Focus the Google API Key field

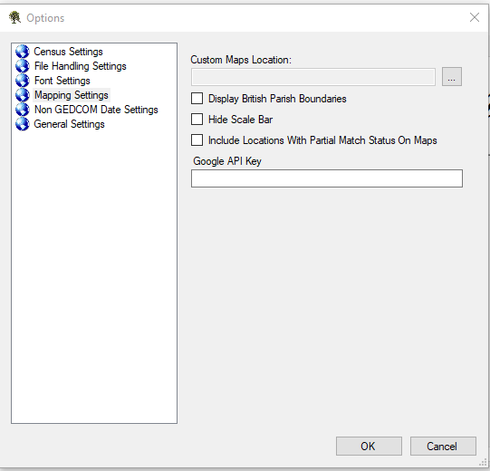pyautogui.click(x=327, y=178)
